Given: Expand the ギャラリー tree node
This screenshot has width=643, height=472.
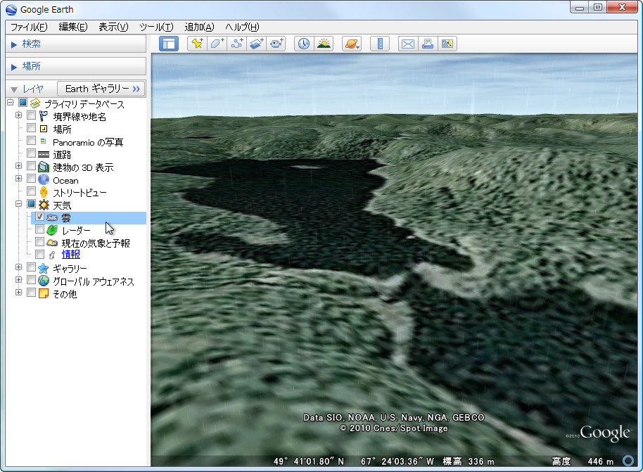Looking at the screenshot, I should pos(18,267).
